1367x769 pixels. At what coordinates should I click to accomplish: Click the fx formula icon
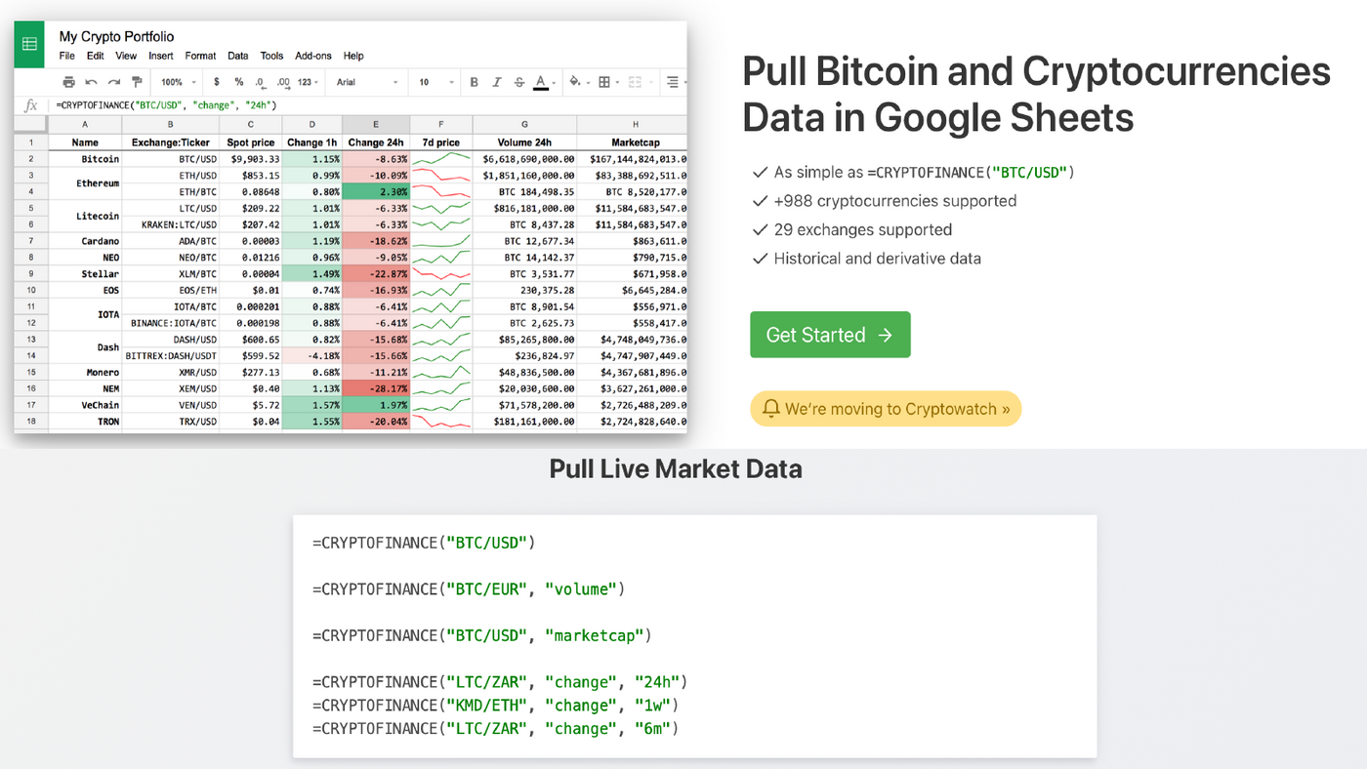tap(30, 104)
